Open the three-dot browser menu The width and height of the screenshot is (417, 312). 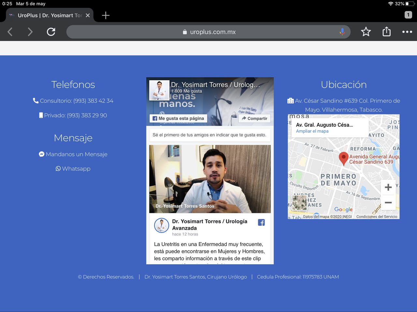407,32
